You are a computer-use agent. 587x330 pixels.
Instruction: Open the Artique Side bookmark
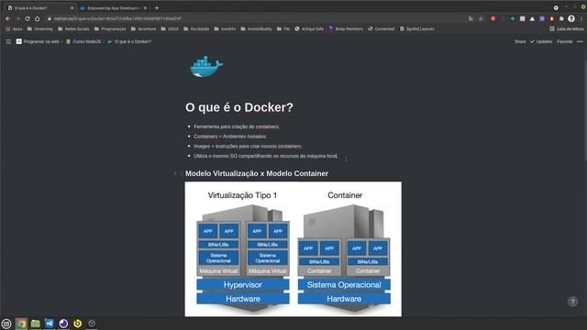(x=309, y=28)
